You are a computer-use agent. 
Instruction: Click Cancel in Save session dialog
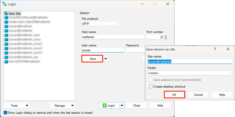pyautogui.click(x=198, y=95)
